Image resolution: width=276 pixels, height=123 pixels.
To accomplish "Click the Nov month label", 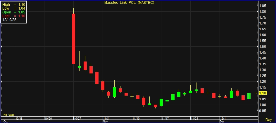I will click(x=105, y=121).
